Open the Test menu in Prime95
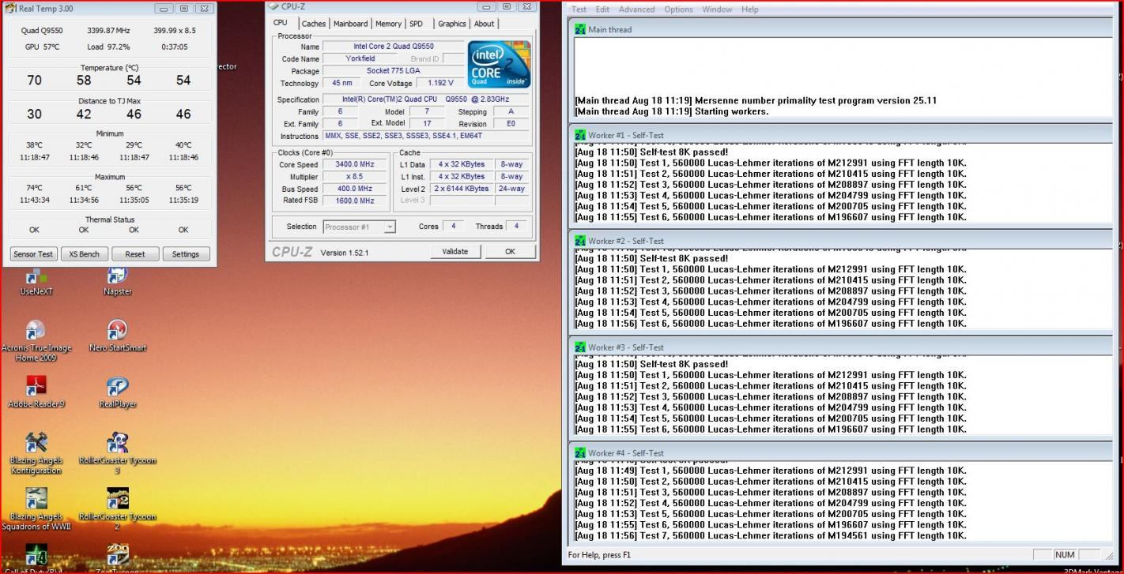The height and width of the screenshot is (574, 1124). [x=579, y=9]
